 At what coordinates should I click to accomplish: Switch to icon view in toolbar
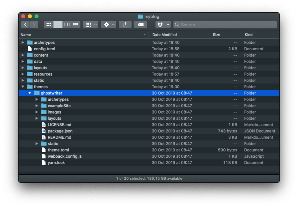(49, 25)
